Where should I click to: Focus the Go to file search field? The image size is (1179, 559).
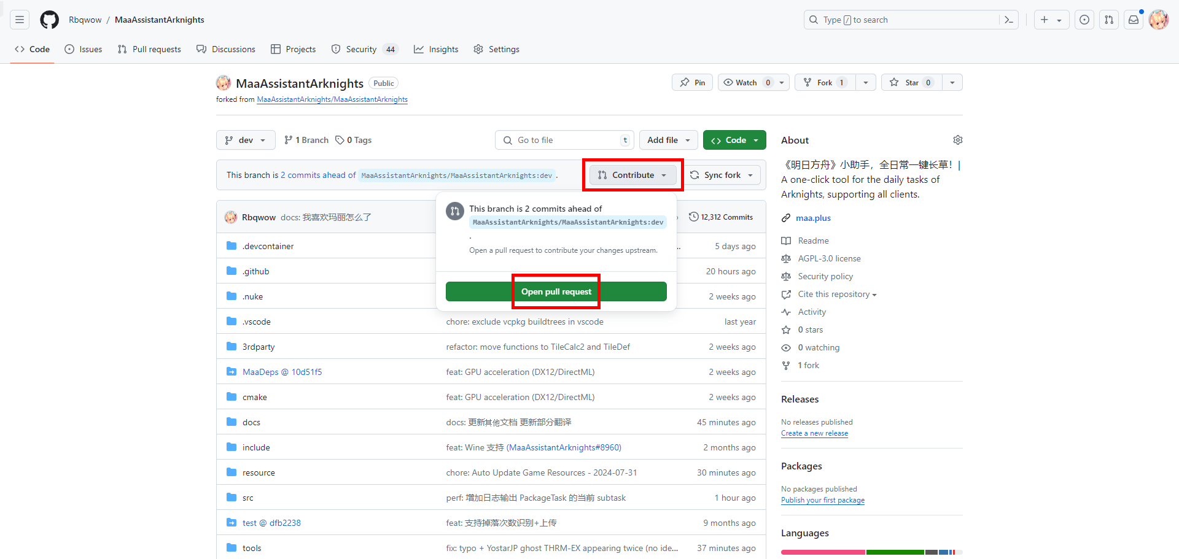pos(564,140)
